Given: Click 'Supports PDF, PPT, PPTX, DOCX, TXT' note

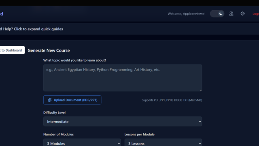Looking at the screenshot, I should [x=172, y=100].
